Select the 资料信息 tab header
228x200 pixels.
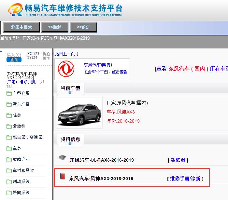click(x=70, y=140)
